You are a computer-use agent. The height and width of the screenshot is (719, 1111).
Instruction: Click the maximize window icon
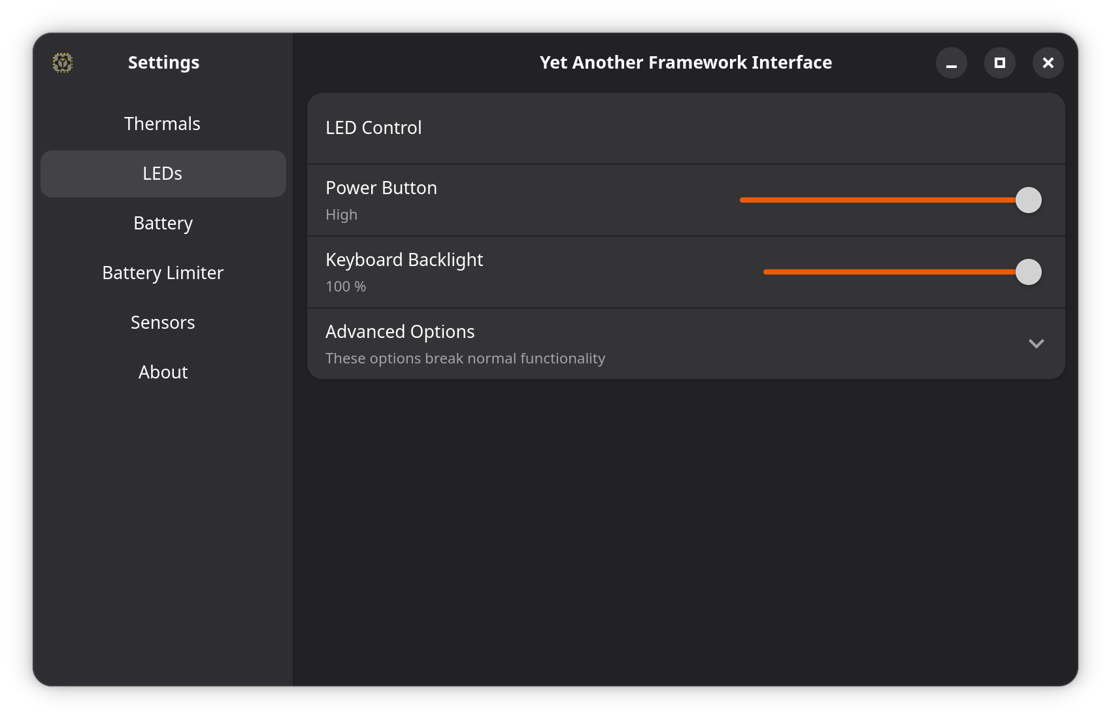(999, 63)
